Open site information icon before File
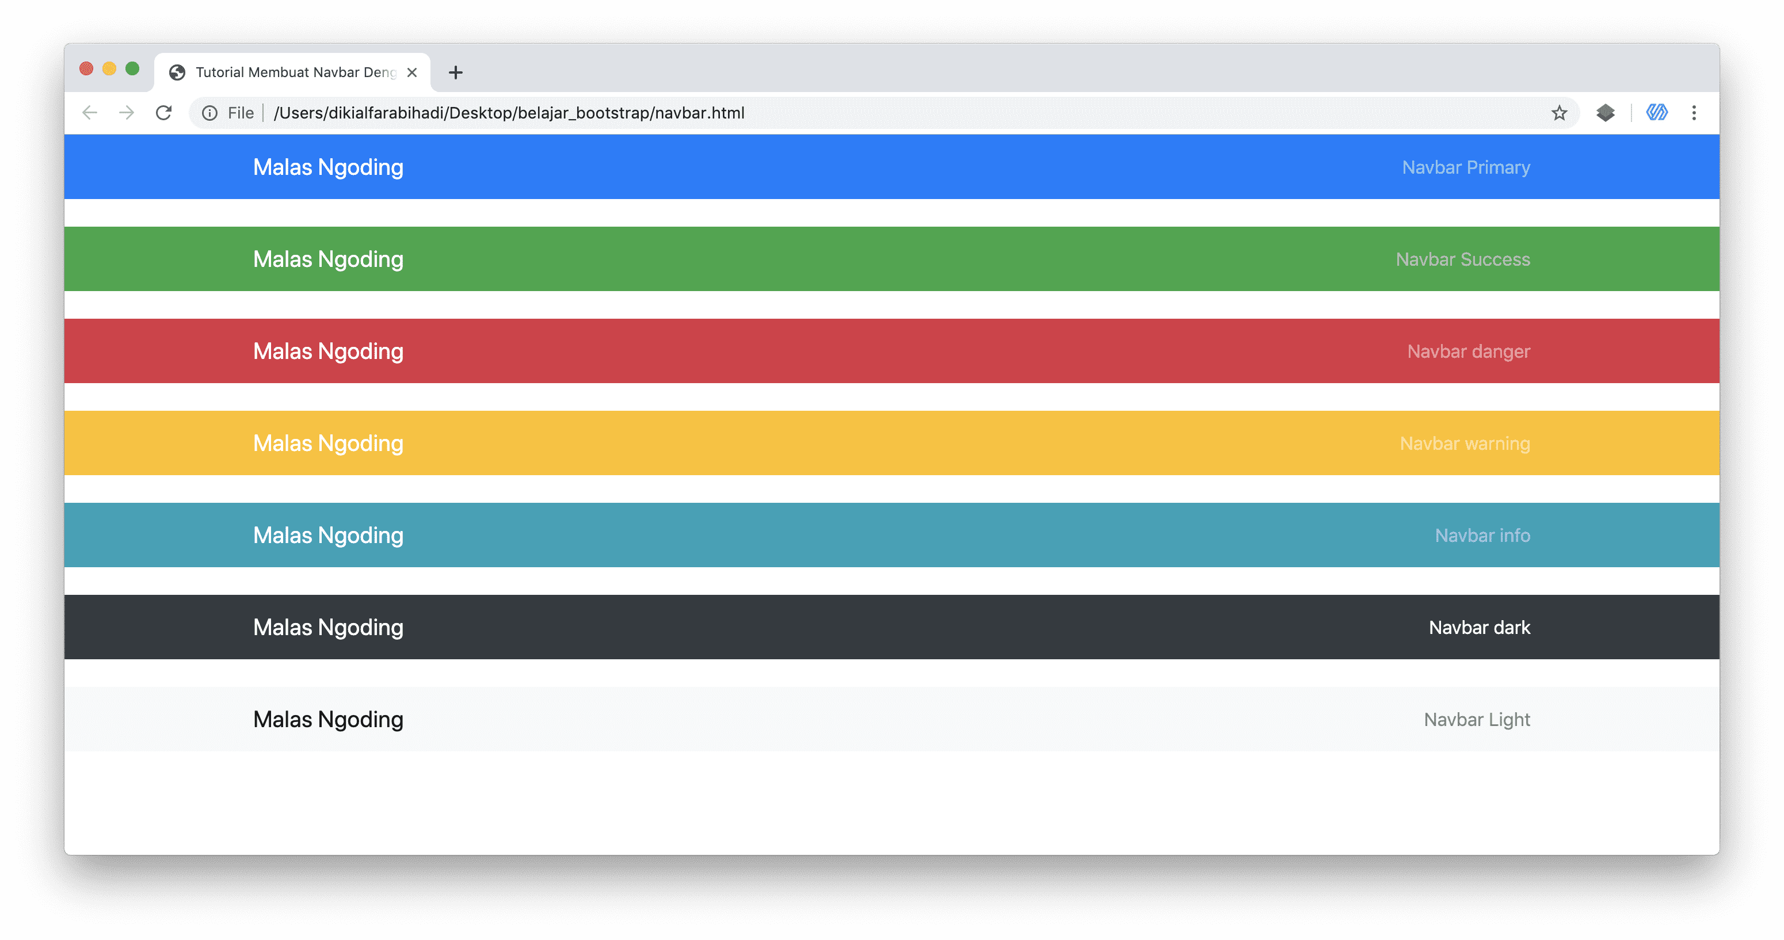This screenshot has width=1784, height=940. [209, 113]
